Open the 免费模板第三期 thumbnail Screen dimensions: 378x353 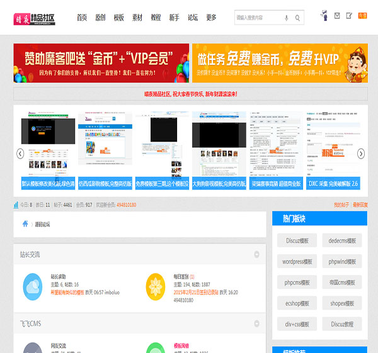[162, 150]
